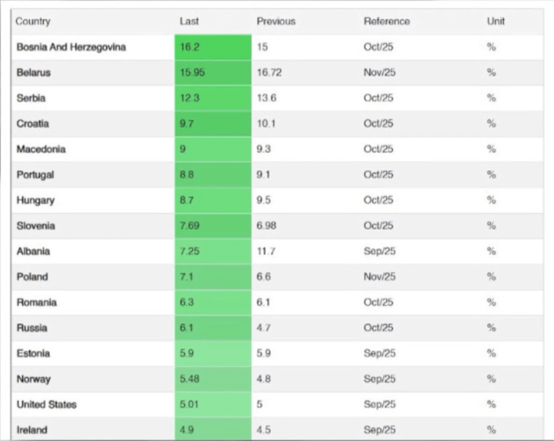This screenshot has width=554, height=441.
Task: Open the Portugal country link
Action: pyautogui.click(x=35, y=175)
